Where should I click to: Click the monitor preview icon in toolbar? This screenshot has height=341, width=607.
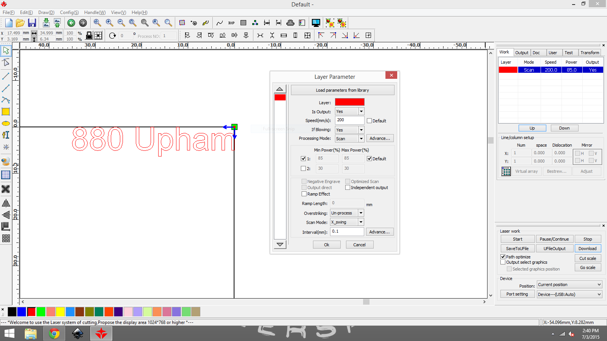click(316, 23)
